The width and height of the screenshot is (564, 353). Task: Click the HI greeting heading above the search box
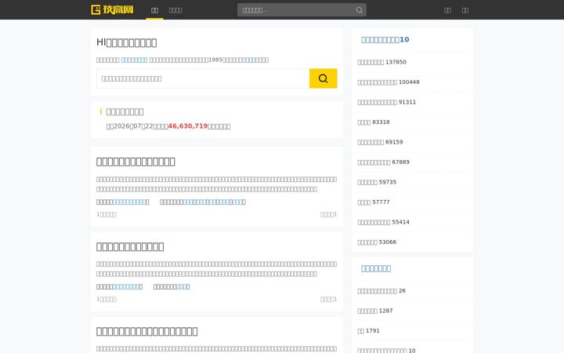click(x=127, y=42)
